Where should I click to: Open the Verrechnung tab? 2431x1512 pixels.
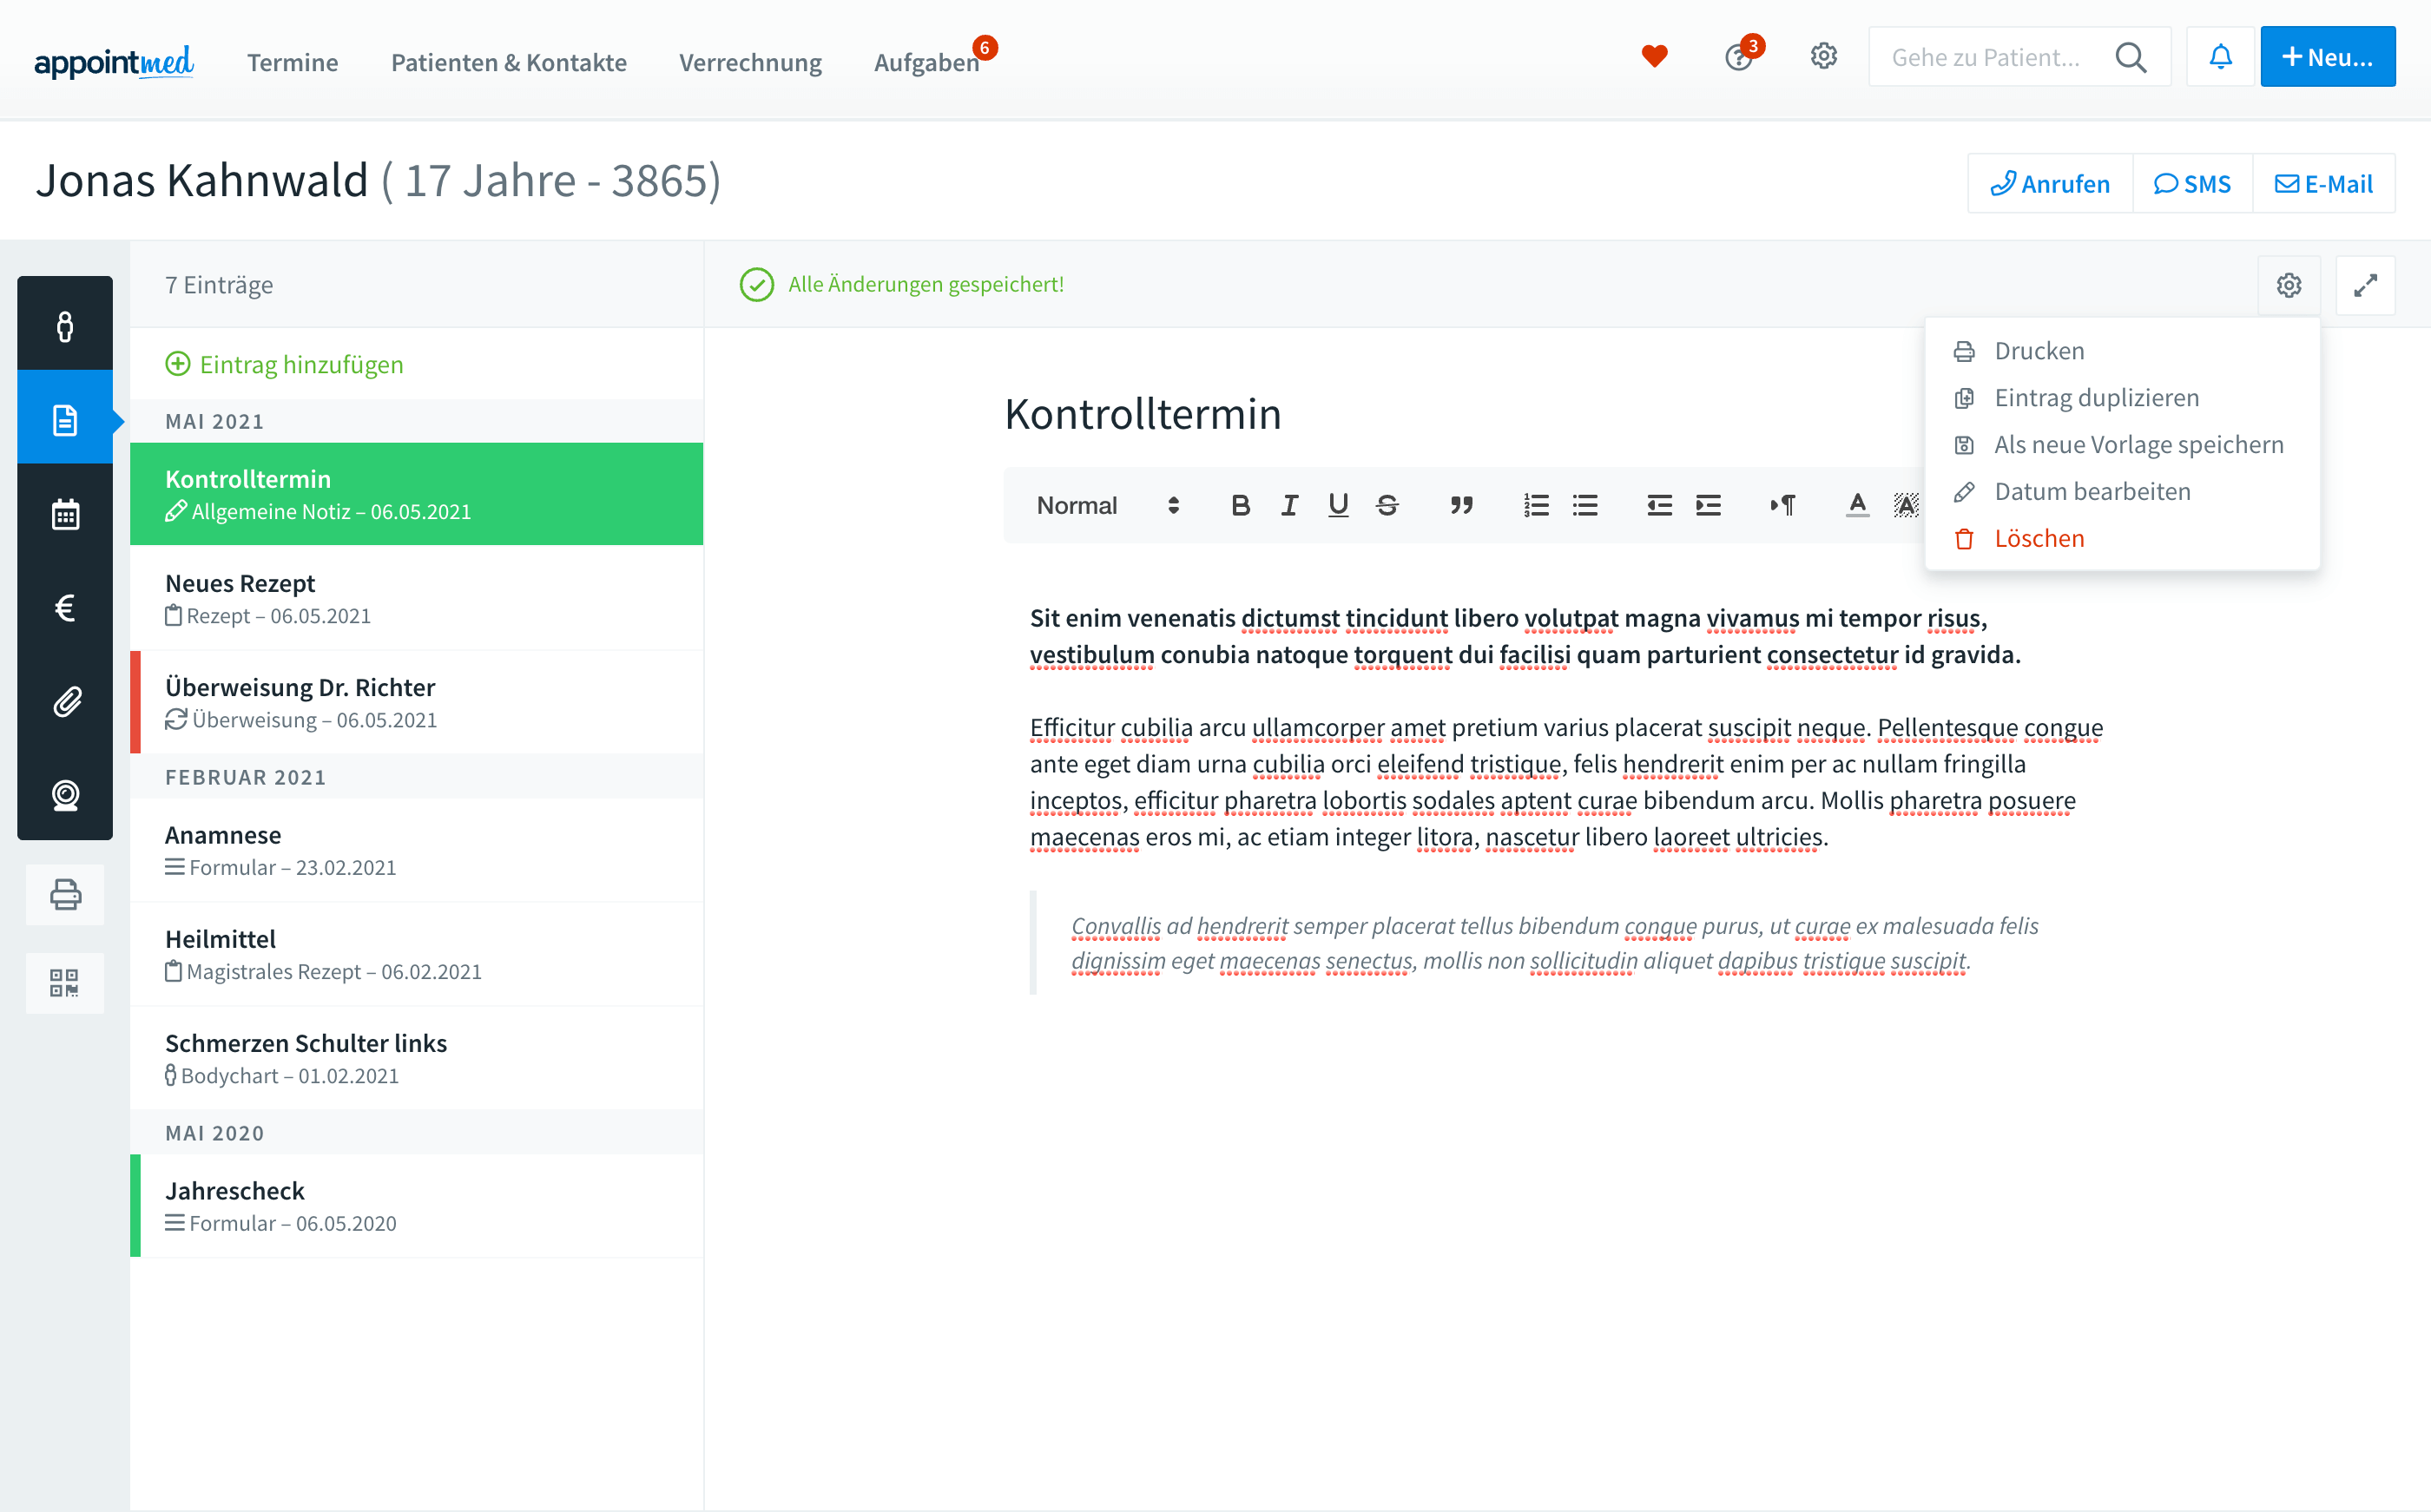click(x=750, y=62)
